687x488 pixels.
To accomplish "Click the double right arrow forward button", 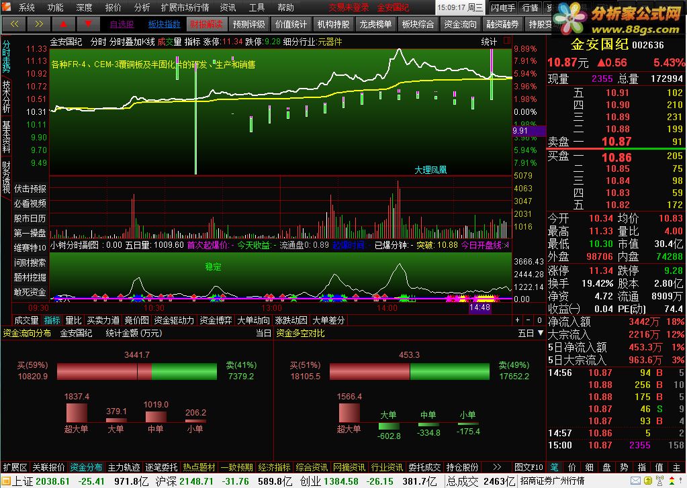I will coord(38,24).
